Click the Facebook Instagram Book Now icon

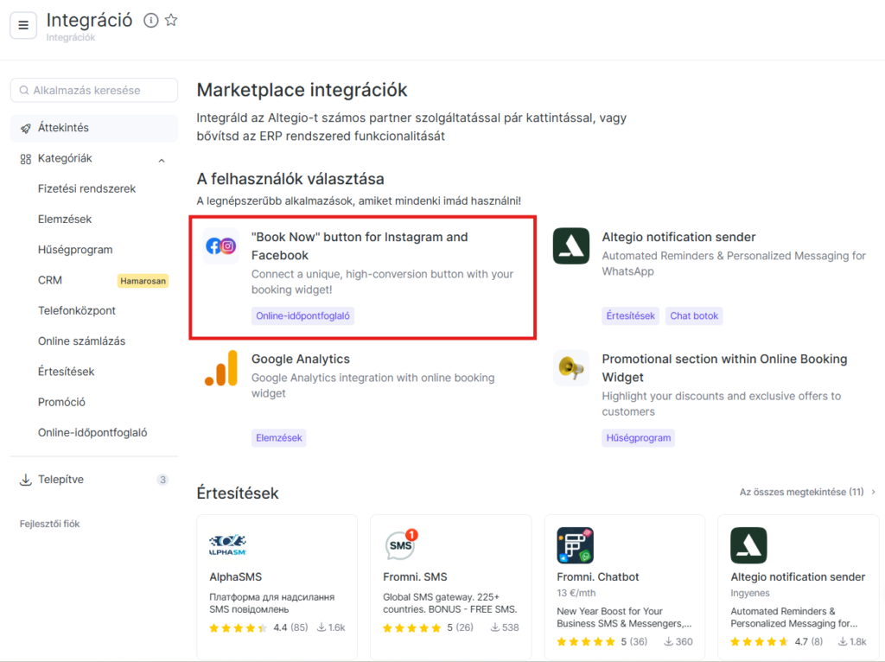pos(220,246)
